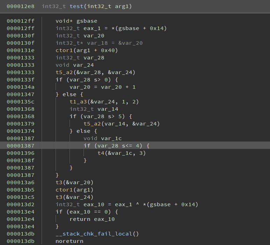Select address 00001379 in the gutter

click(21, 124)
